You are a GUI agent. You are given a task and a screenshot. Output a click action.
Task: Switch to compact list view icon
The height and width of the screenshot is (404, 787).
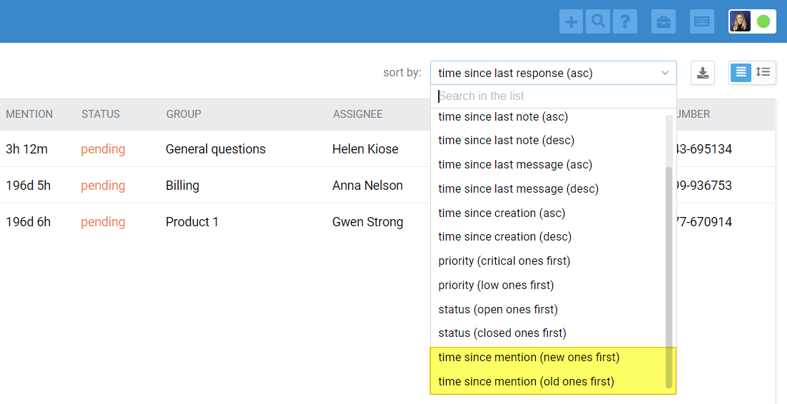tap(741, 72)
